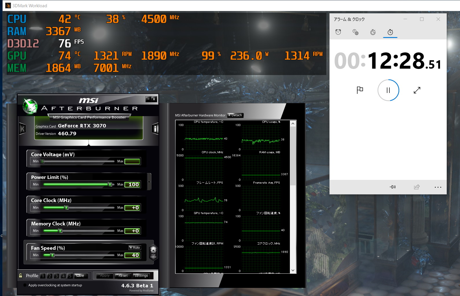460x296 pixels.
Task: Click the CPU usage graph
Action: 261,137
